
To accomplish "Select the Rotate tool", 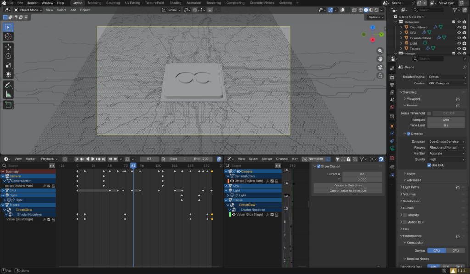I will 8,56.
